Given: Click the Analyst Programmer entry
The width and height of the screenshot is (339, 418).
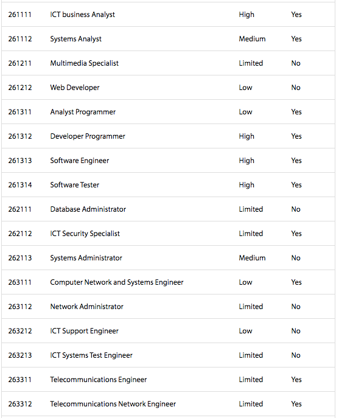Looking at the screenshot, I should pyautogui.click(x=83, y=112).
